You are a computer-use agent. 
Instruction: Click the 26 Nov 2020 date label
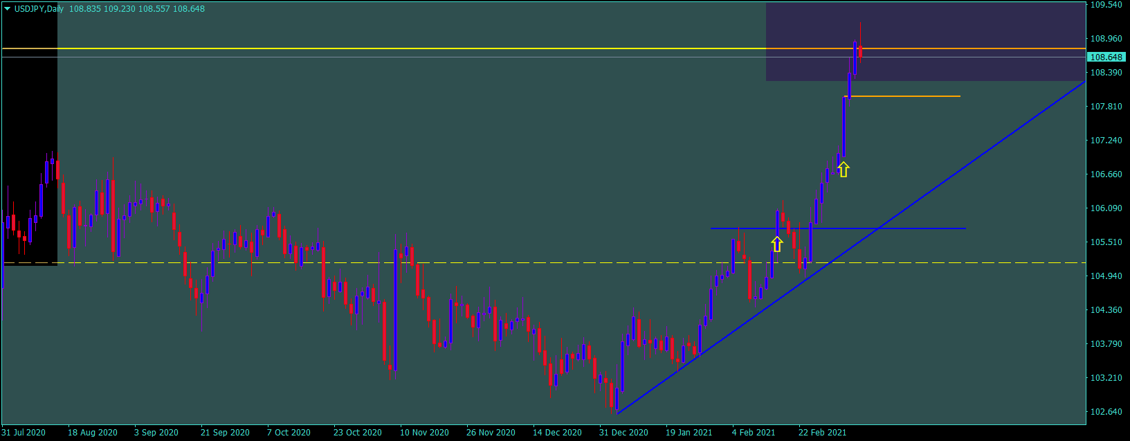(491, 433)
